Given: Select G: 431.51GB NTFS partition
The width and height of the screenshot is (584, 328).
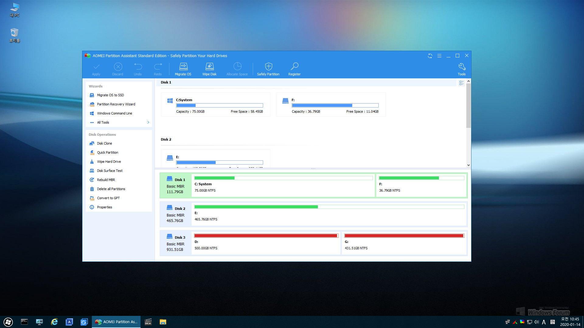Looking at the screenshot, I should coord(404,243).
